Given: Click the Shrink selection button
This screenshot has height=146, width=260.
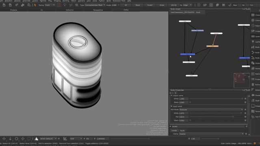Looking at the screenshot, I should pos(174,5).
